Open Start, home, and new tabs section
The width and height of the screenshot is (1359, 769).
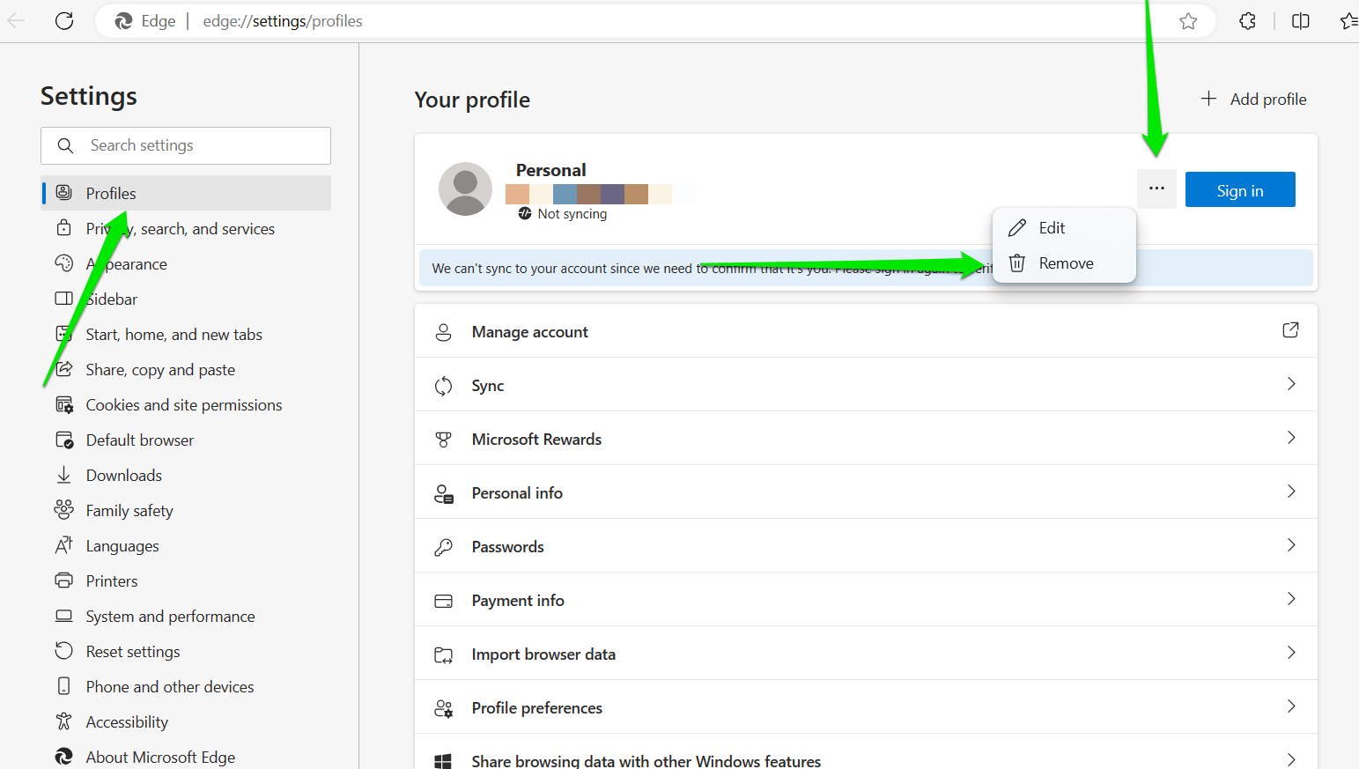[187, 334]
